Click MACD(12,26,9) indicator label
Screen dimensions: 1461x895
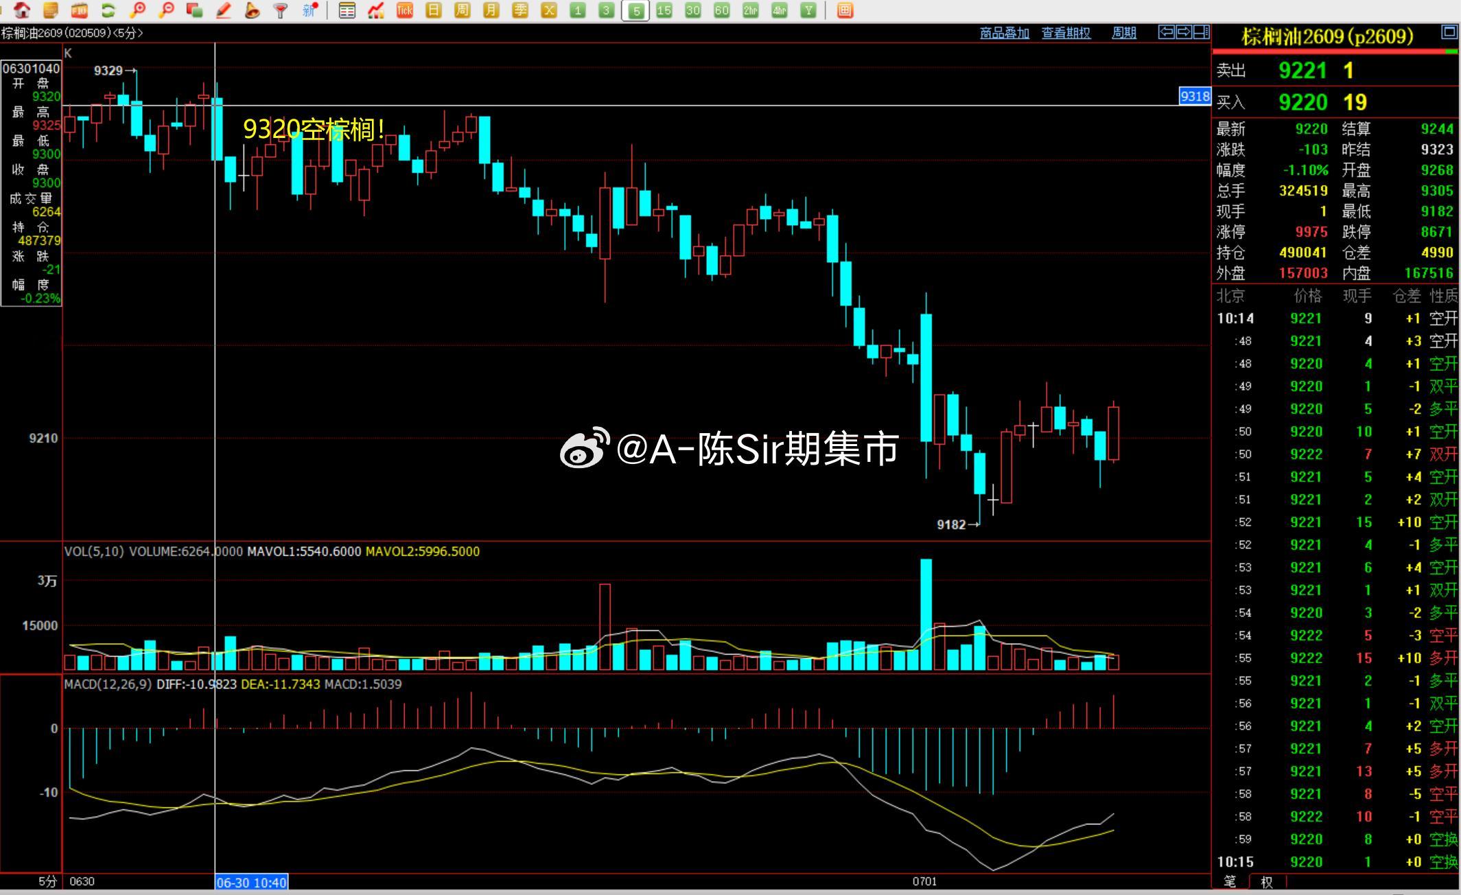108,684
